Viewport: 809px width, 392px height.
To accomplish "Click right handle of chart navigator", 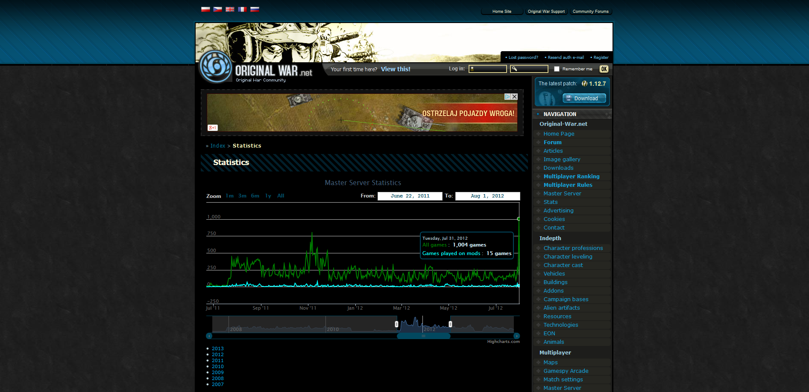I will pyautogui.click(x=450, y=324).
